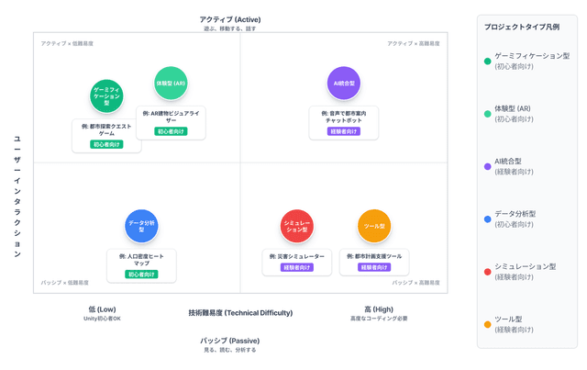
Task: Open the AR建物ビジュアライザー example card
Action: [x=171, y=121]
